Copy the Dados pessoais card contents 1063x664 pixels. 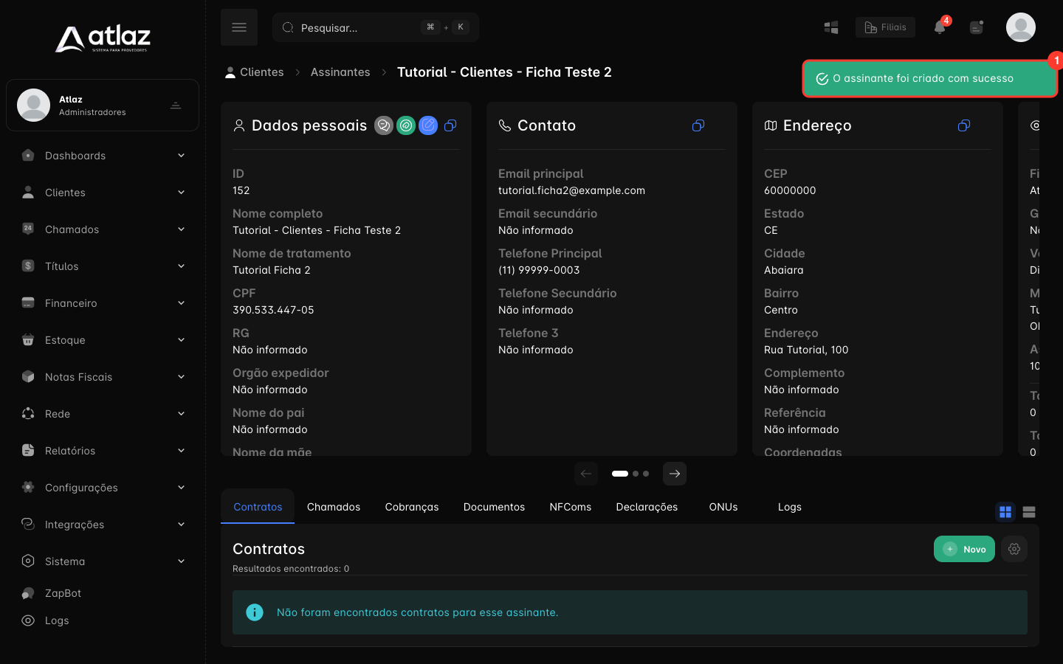pyautogui.click(x=450, y=125)
